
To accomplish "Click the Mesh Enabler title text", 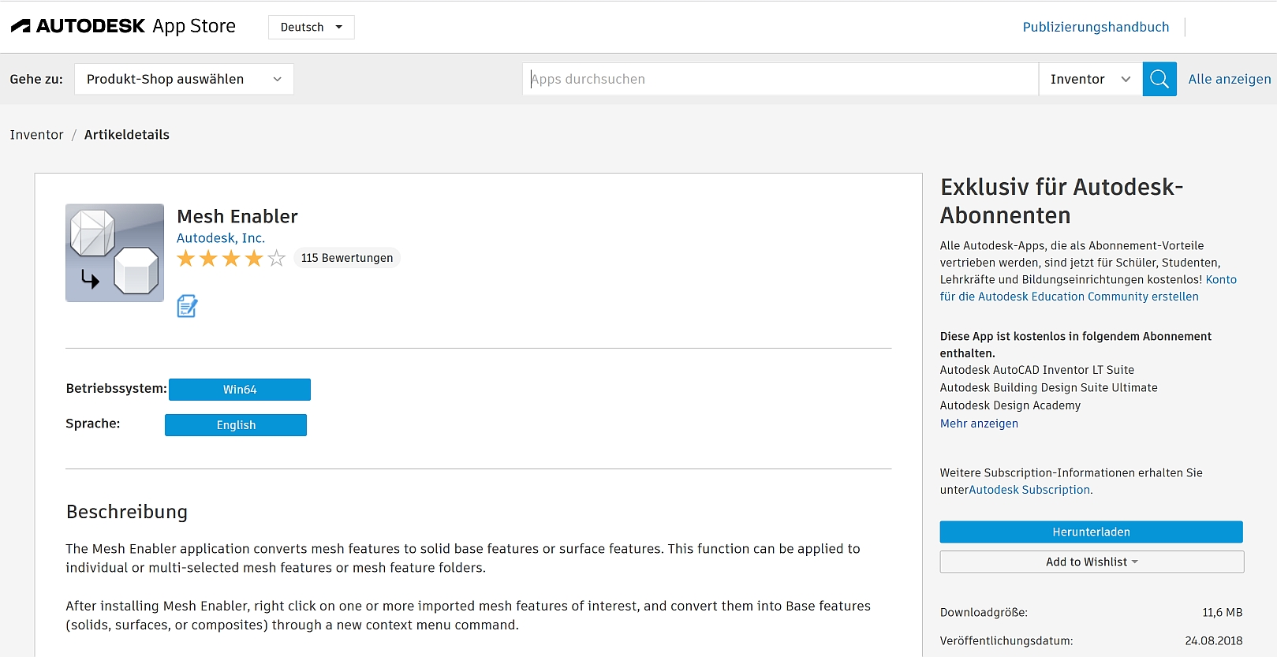I will click(237, 216).
